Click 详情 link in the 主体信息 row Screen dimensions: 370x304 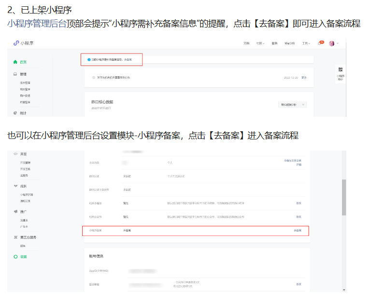coord(299,165)
